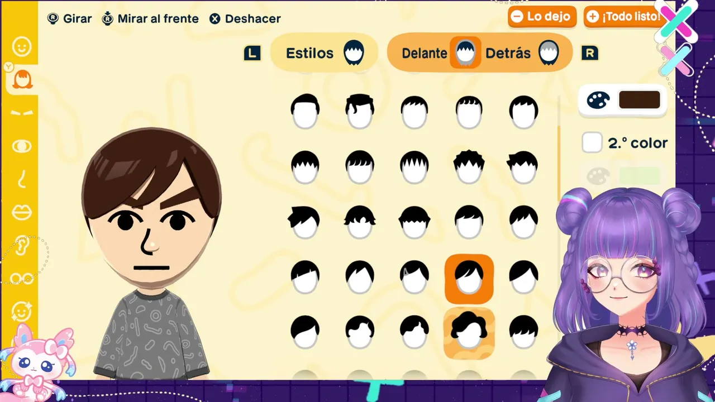Select the hair category icon in sidebar
The height and width of the screenshot is (402, 715).
(x=22, y=80)
